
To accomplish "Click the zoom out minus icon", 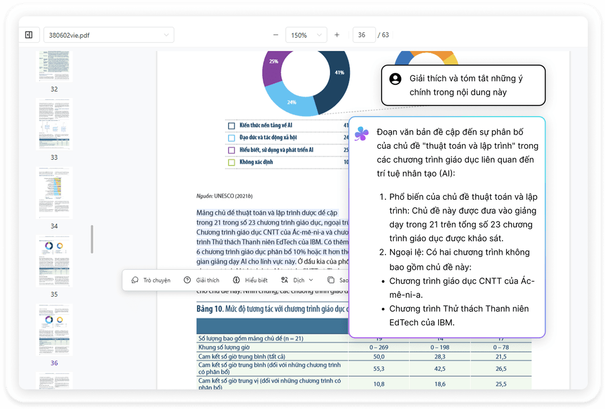I will pyautogui.click(x=276, y=35).
